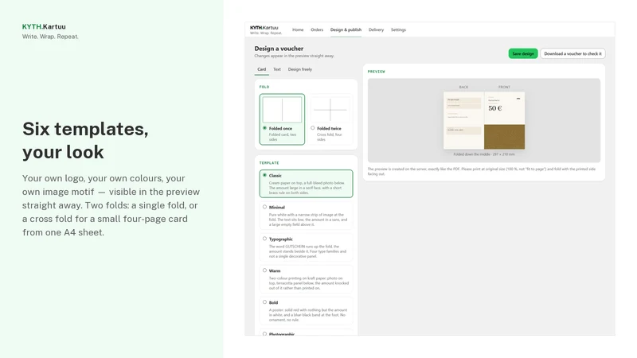This screenshot has width=637, height=358.
Task: Click the FOLD section label
Action: coord(264,87)
